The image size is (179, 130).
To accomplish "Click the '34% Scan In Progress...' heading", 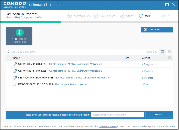I will coord(23,14).
